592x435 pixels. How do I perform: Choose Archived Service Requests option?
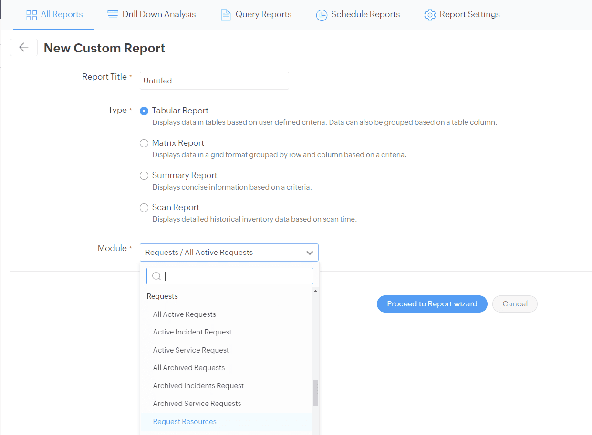[197, 403]
